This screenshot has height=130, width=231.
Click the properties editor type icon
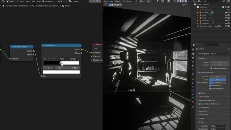coord(194,44)
